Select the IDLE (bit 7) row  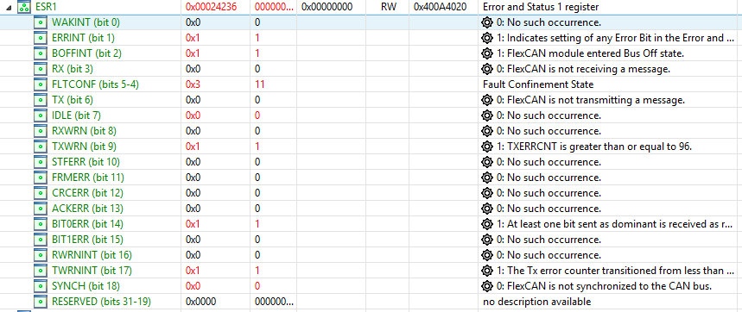[371, 115]
